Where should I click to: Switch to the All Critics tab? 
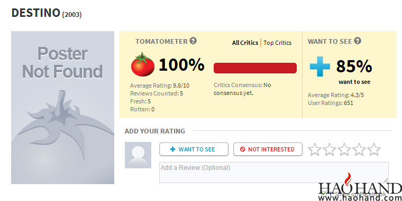(x=245, y=43)
